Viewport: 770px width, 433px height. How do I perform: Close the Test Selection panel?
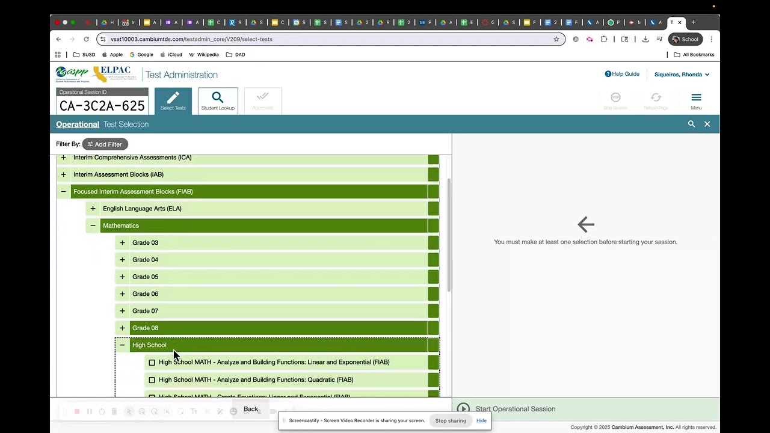[x=707, y=124]
